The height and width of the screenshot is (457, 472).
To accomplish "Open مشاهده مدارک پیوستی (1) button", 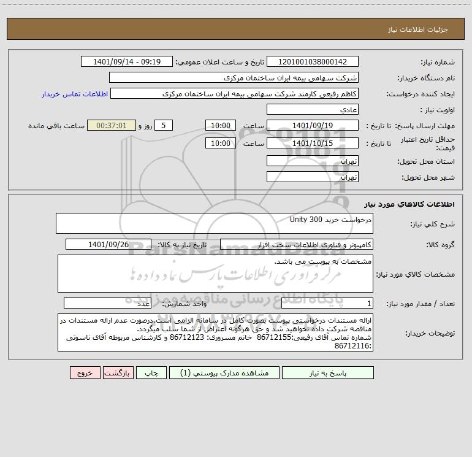I will 224,373.
